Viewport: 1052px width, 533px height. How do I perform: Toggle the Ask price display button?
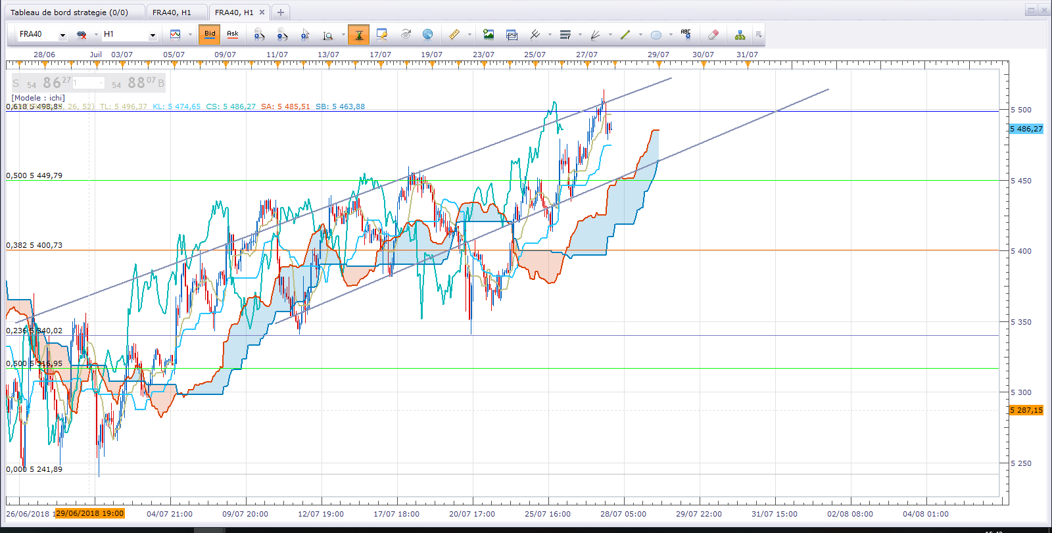coord(233,34)
